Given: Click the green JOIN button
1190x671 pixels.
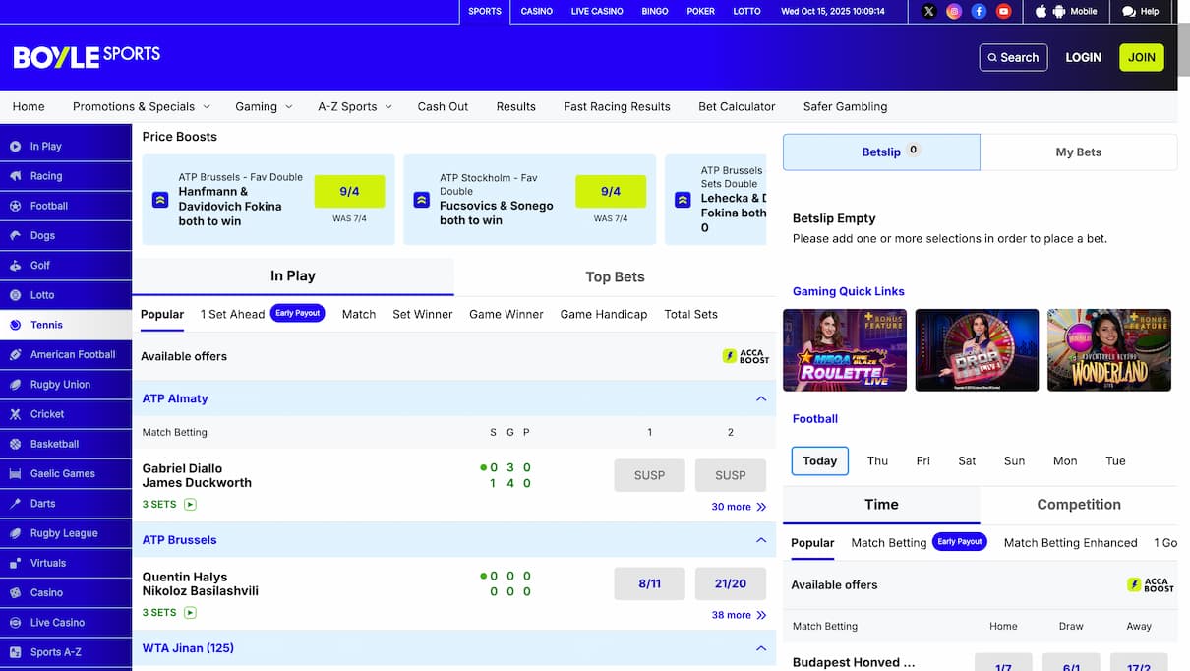Looking at the screenshot, I should [x=1141, y=57].
